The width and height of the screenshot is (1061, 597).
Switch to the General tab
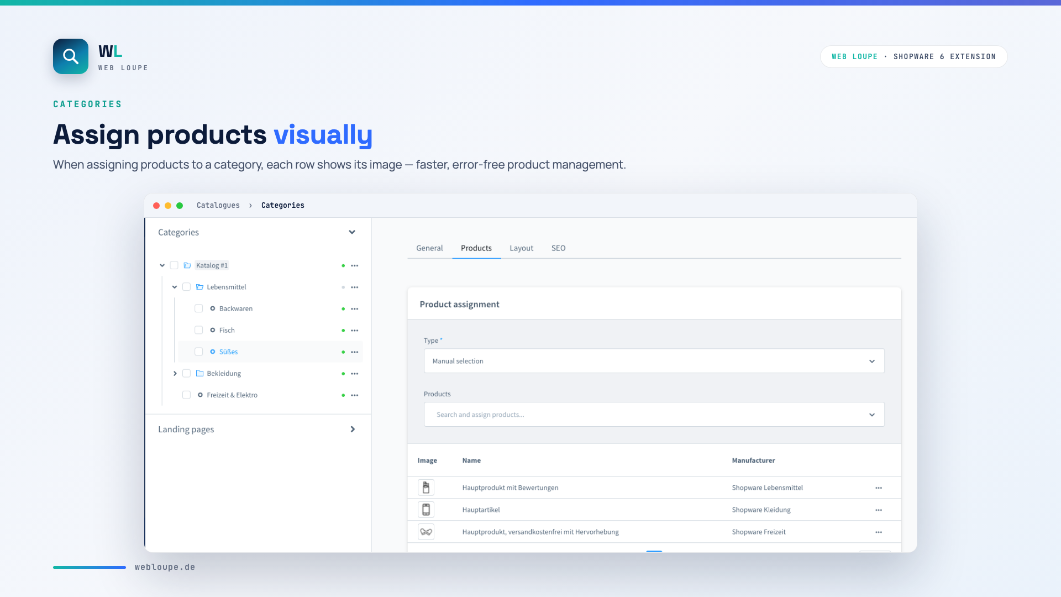point(429,248)
